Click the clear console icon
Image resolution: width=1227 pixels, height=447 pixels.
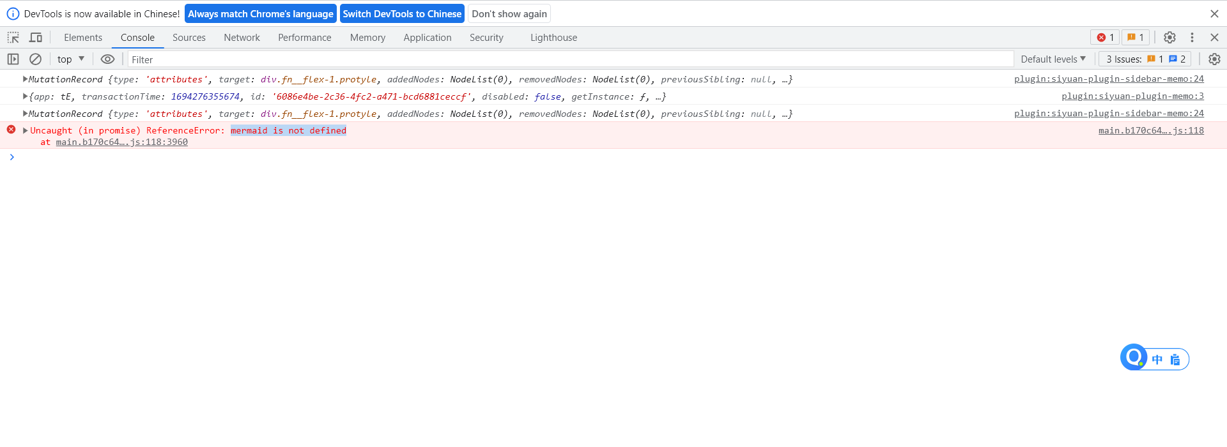[36, 59]
